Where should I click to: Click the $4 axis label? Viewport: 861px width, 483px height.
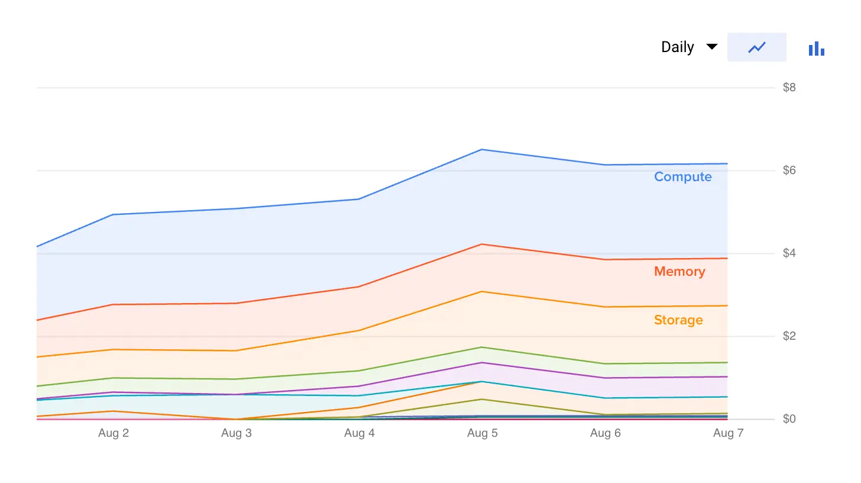click(x=789, y=253)
